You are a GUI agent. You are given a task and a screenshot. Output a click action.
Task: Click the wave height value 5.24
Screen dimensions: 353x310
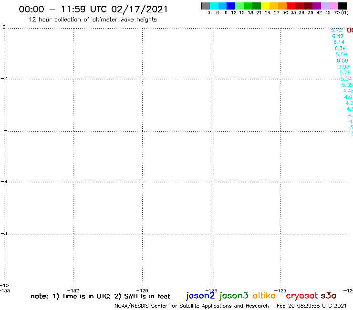[x=346, y=79]
